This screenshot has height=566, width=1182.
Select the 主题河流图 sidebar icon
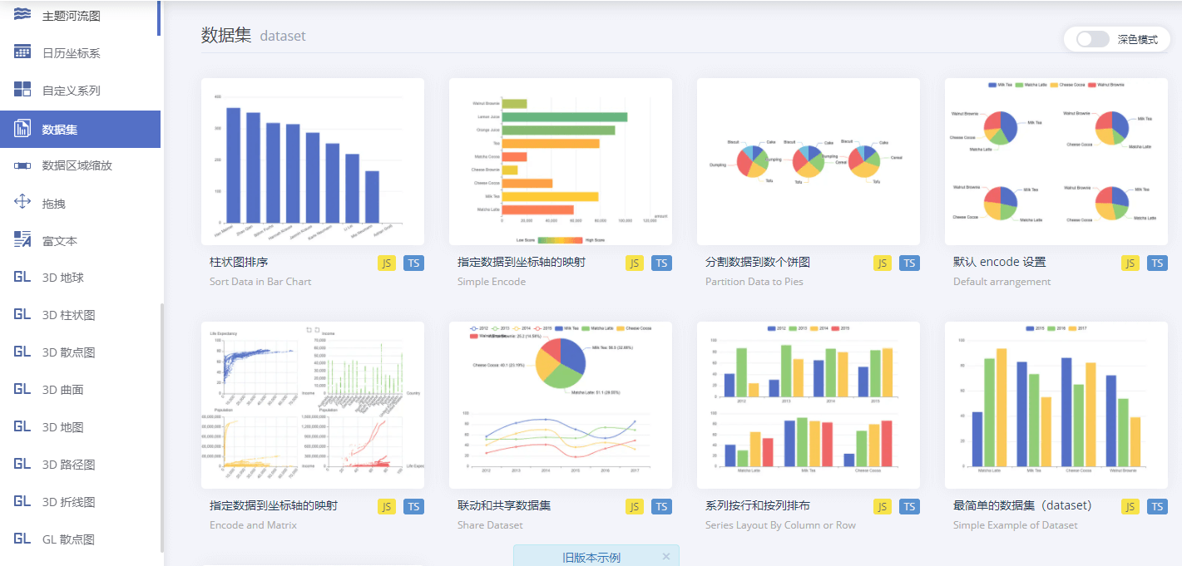tap(23, 13)
